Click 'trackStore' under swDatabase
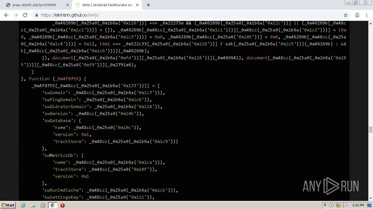The image size is (373, 209). click(x=68, y=141)
